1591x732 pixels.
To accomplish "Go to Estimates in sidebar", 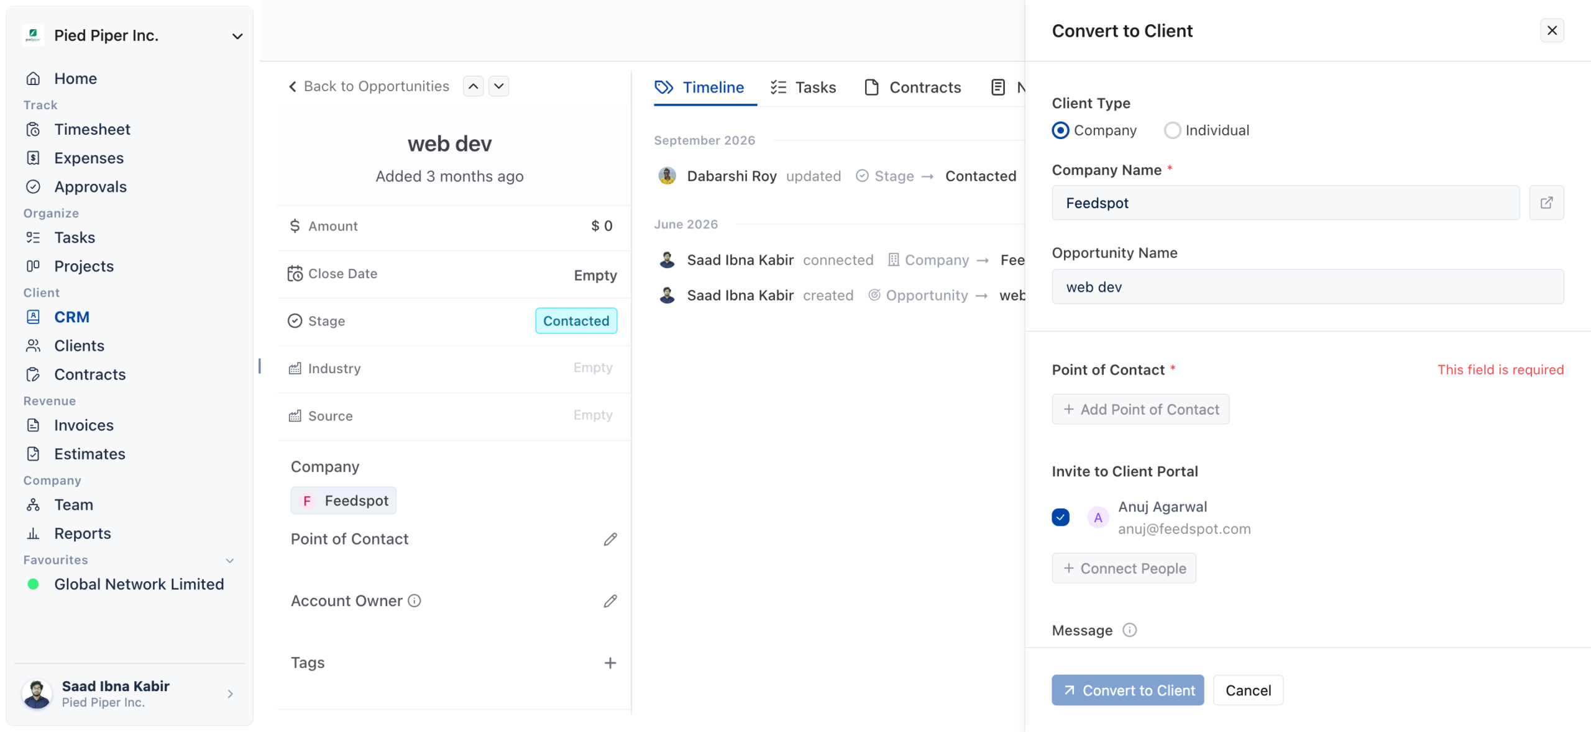I will pos(89,453).
